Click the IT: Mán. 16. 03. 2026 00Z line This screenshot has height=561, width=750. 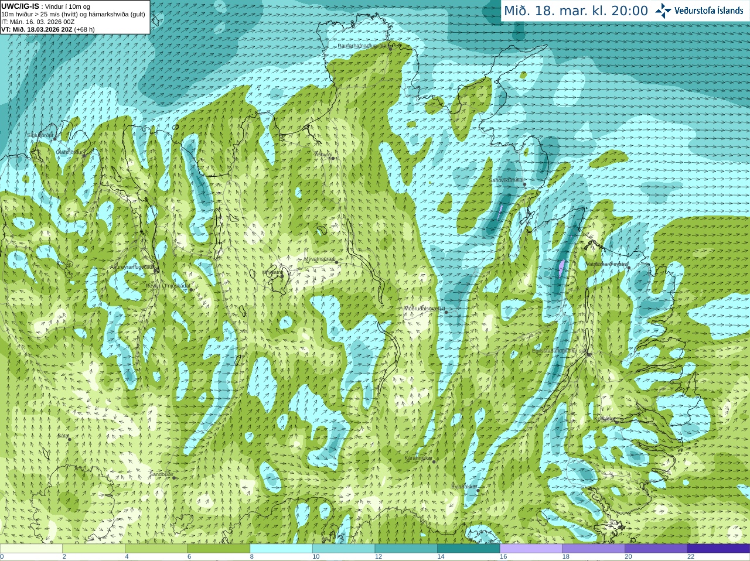point(37,22)
